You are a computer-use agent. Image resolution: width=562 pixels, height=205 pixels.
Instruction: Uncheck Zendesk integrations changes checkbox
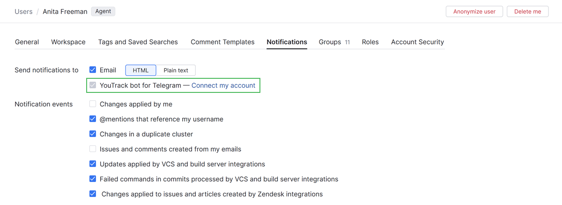click(x=93, y=194)
